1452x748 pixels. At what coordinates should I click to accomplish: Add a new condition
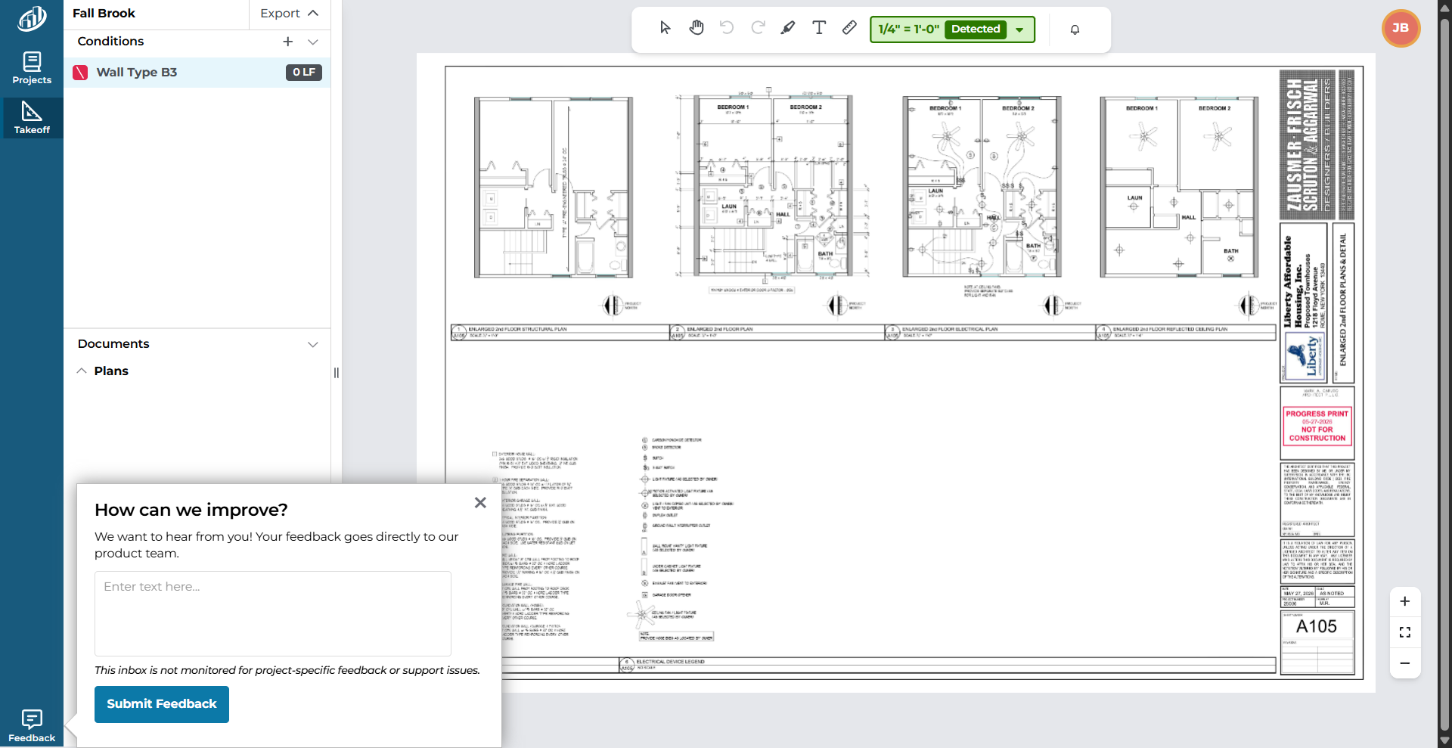pos(288,42)
